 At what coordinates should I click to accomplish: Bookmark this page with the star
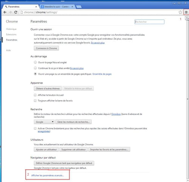180,12
